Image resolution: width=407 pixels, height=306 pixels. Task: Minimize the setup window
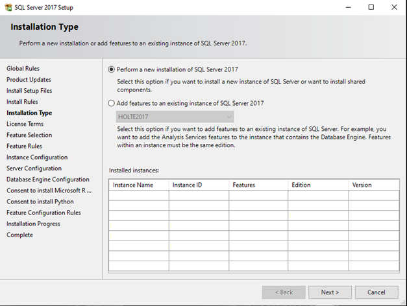[x=348, y=7]
